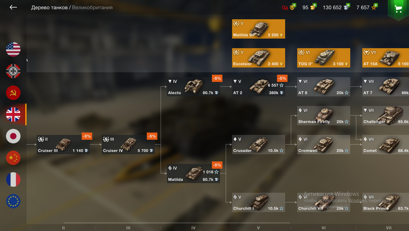Screen dimensions: 409x231
Task: Open the shop via green cart icon
Action: coord(399,9)
